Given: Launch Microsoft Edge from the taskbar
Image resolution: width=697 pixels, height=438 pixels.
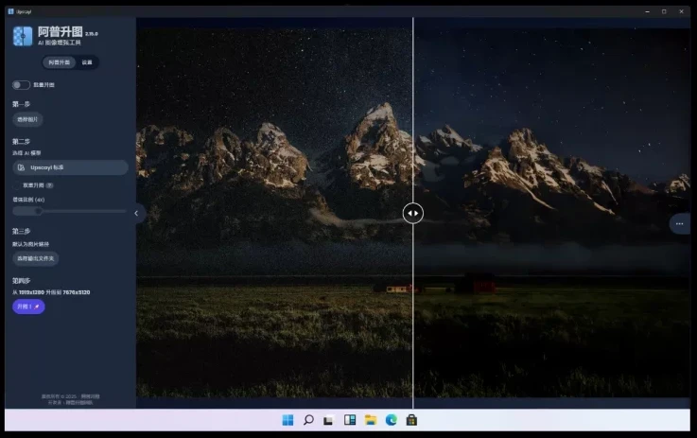Looking at the screenshot, I should (x=392, y=420).
